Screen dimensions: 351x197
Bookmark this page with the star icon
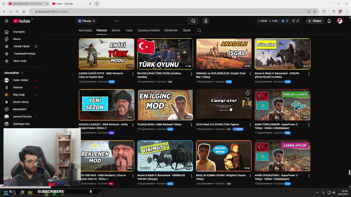pos(315,11)
